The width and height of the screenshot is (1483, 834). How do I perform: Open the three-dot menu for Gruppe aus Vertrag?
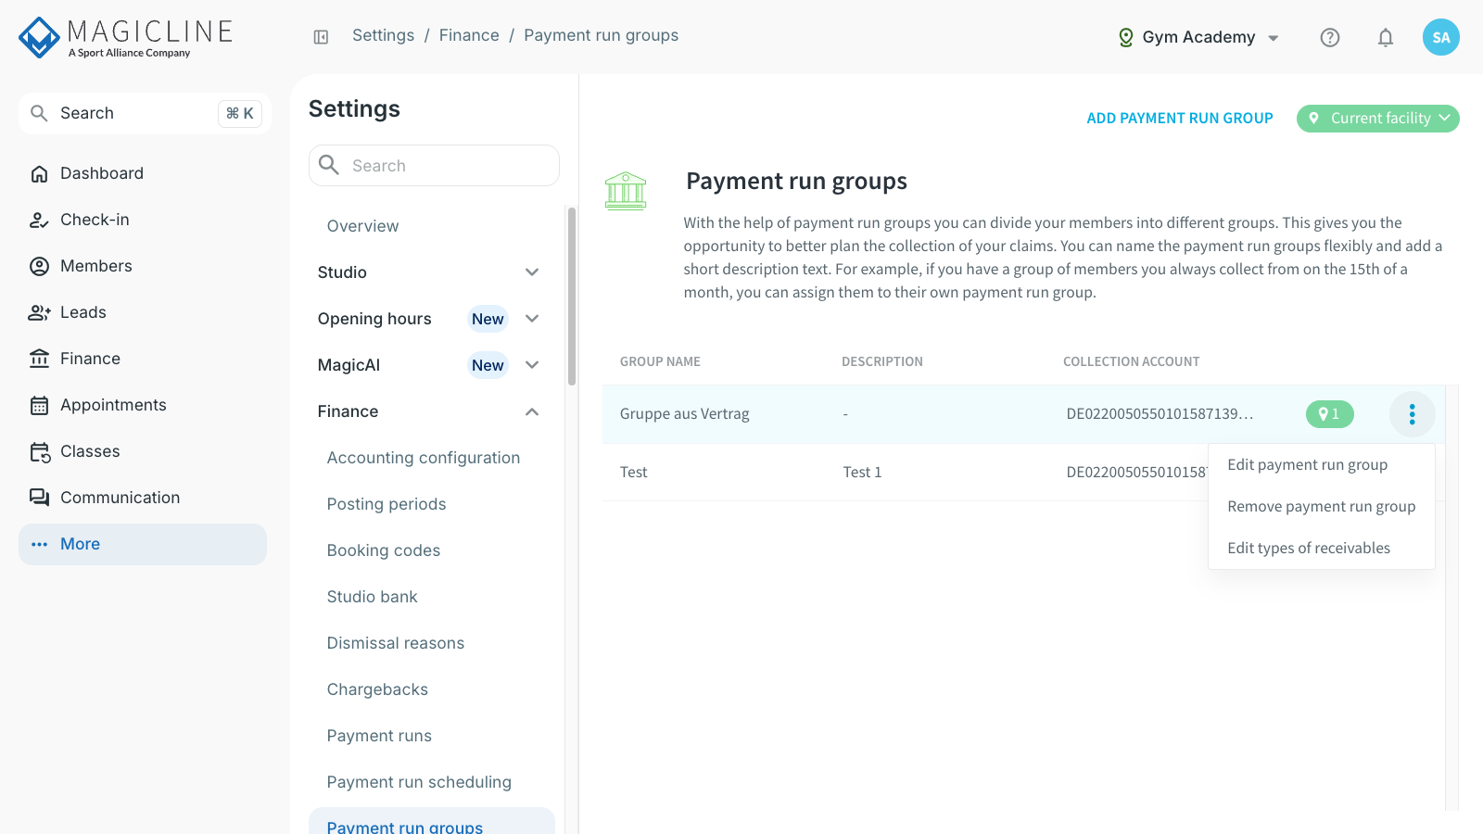1413,414
